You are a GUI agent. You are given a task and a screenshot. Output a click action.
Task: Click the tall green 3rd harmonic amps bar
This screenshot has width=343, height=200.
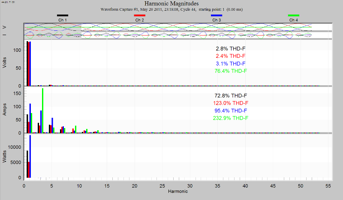42,110
